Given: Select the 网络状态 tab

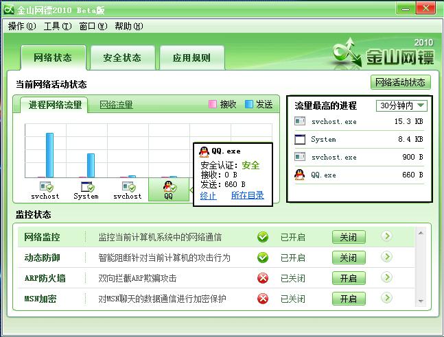Looking at the screenshot, I should pos(53,58).
